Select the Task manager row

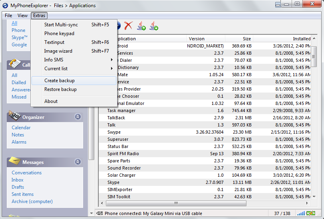pyautogui.click(x=205, y=110)
